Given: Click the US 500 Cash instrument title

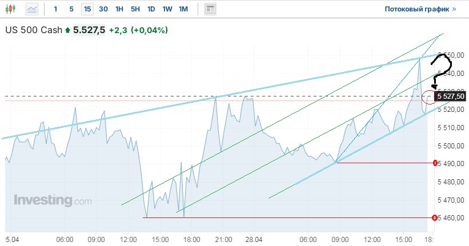Looking at the screenshot, I should pos(34,30).
